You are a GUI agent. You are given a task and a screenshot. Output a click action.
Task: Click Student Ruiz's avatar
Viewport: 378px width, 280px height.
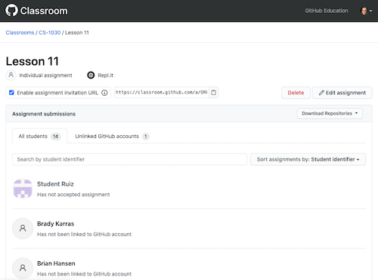(x=23, y=189)
